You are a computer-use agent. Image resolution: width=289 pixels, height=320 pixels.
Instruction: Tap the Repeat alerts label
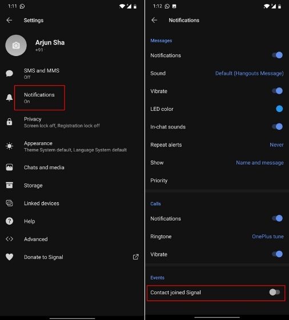tap(166, 145)
